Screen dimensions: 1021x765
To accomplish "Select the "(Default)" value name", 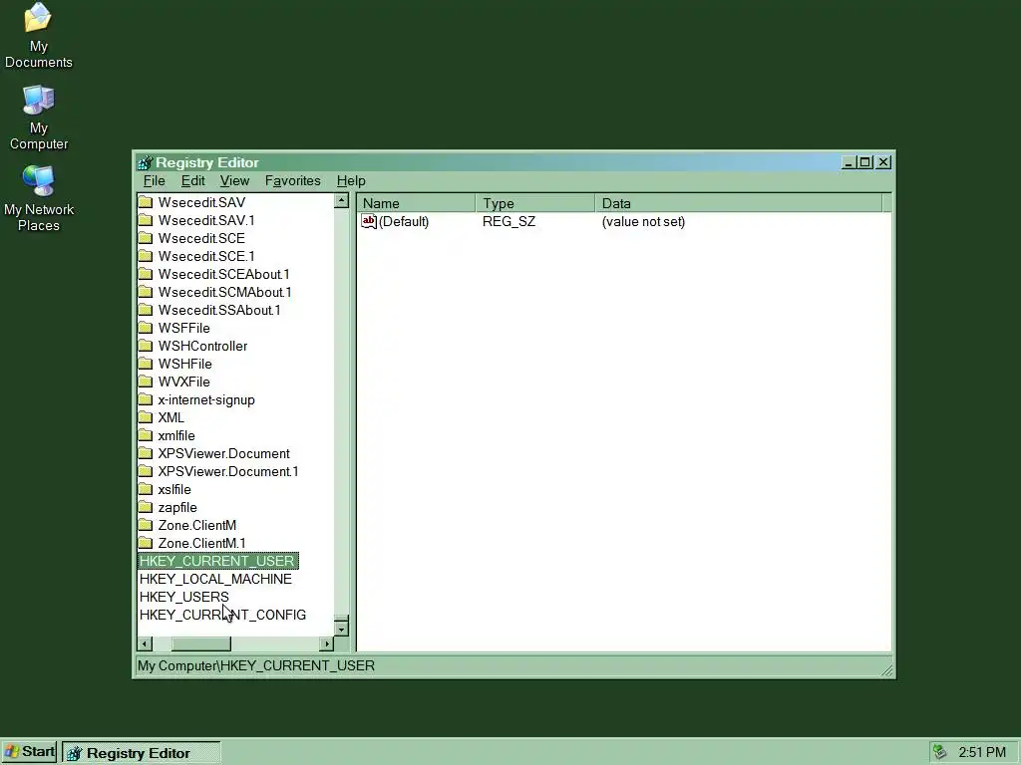I will pos(404,222).
